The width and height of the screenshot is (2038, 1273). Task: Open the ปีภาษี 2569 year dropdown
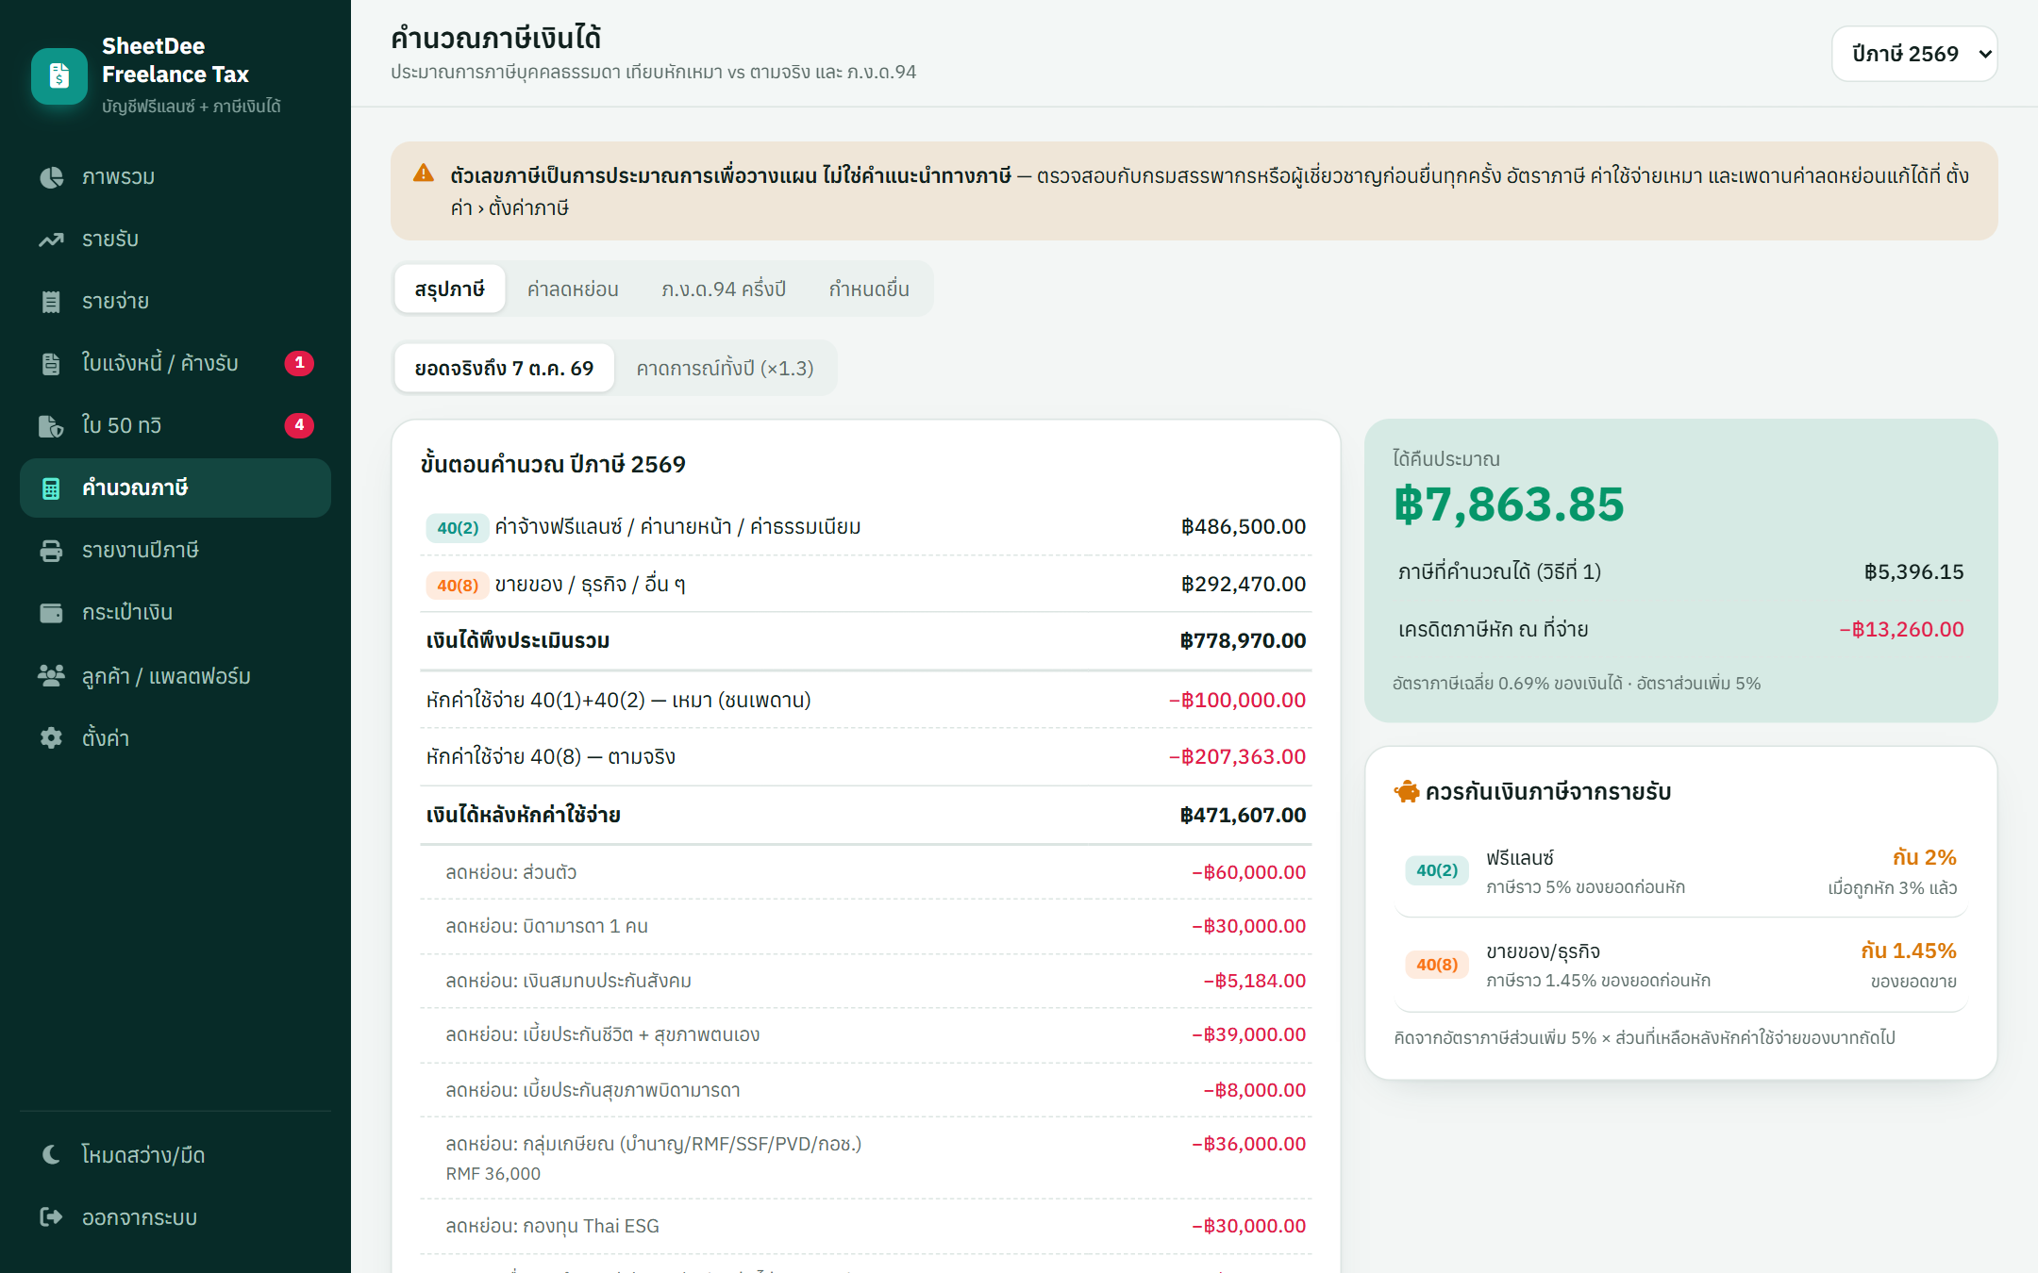(x=1914, y=54)
